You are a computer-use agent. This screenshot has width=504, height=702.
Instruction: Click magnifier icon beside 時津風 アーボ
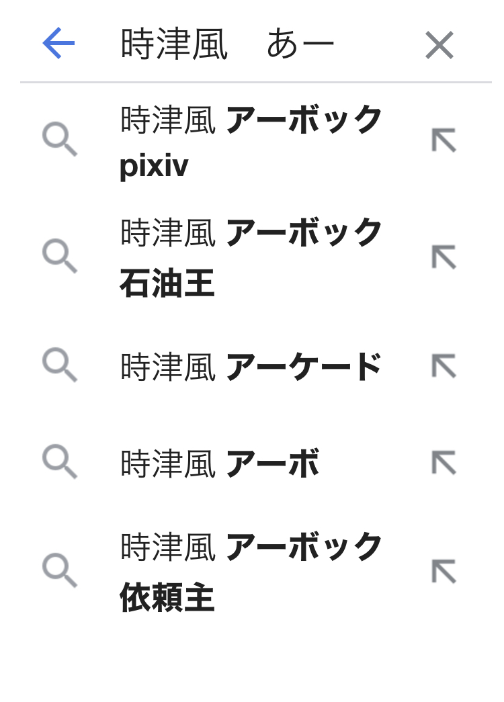click(x=60, y=462)
